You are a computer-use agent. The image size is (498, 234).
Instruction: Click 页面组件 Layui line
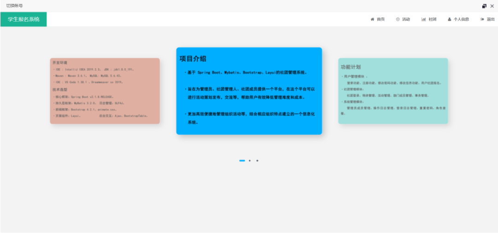coord(101,116)
